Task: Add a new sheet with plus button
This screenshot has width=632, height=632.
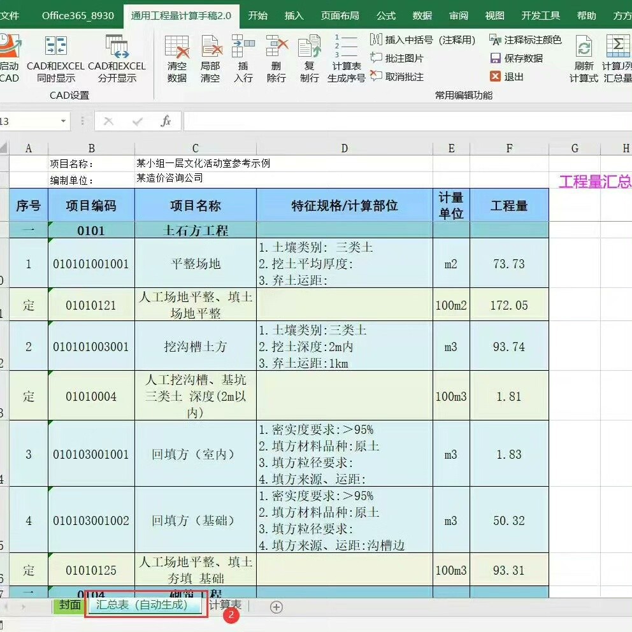Action: (x=276, y=607)
